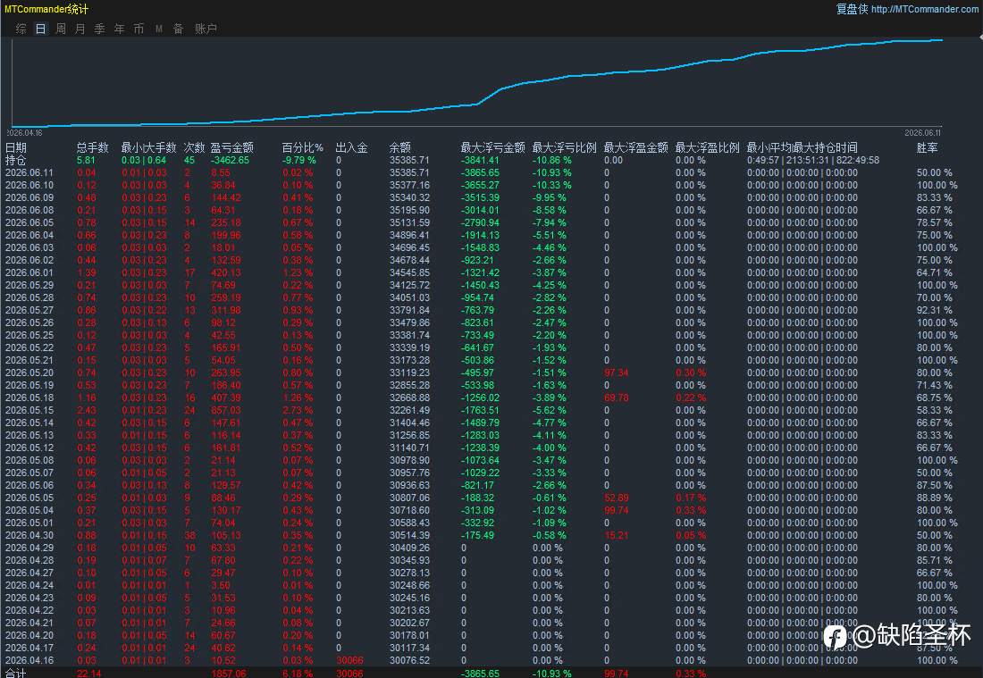Open the 月 monthly statistics tab
This screenshot has height=678, width=983.
[80, 29]
